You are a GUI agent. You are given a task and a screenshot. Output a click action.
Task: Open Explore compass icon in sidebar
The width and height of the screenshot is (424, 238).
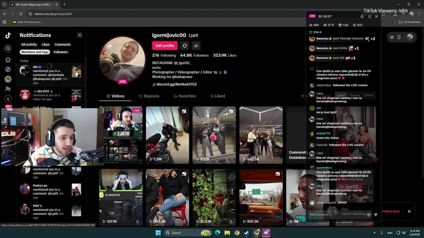(8, 69)
